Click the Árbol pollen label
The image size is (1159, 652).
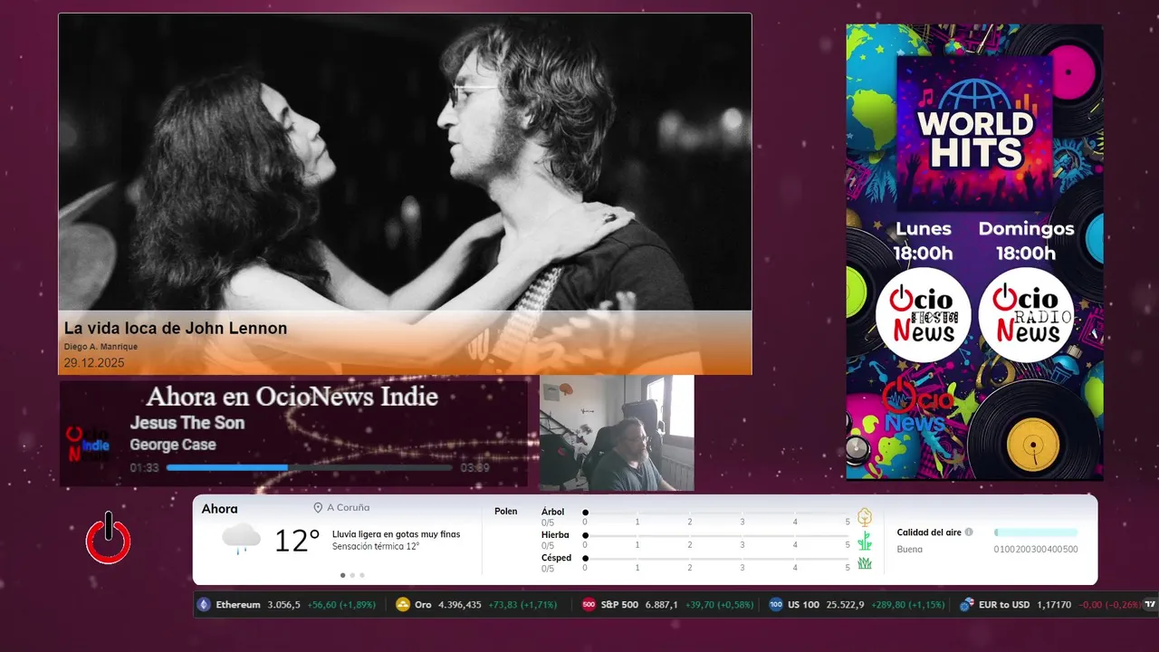coord(553,512)
